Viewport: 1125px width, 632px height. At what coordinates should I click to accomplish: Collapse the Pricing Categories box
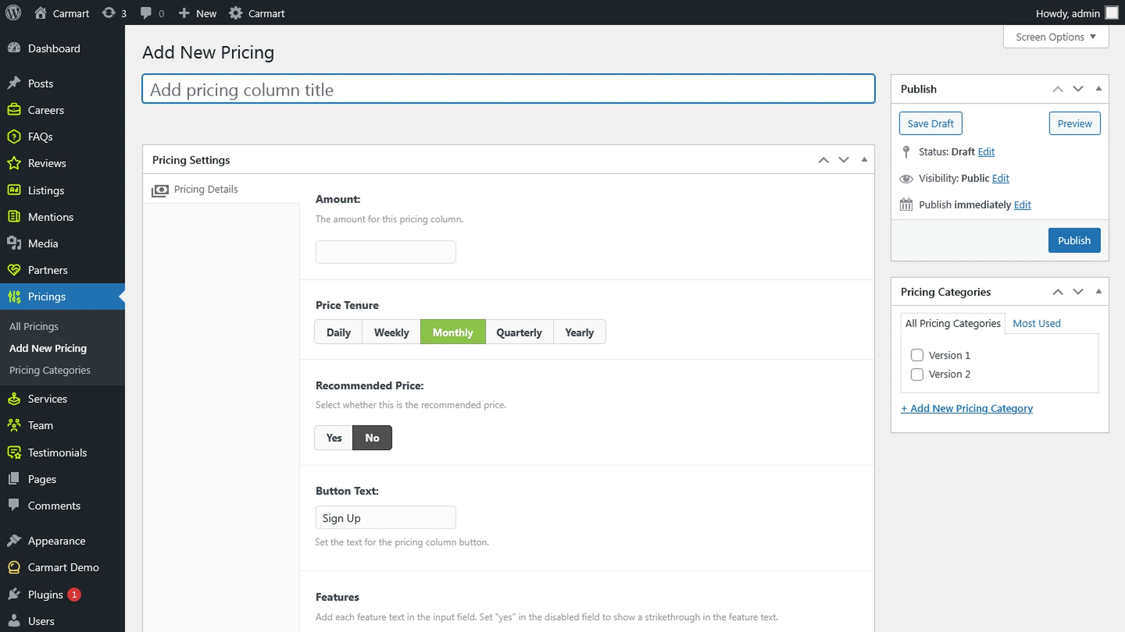point(1099,292)
